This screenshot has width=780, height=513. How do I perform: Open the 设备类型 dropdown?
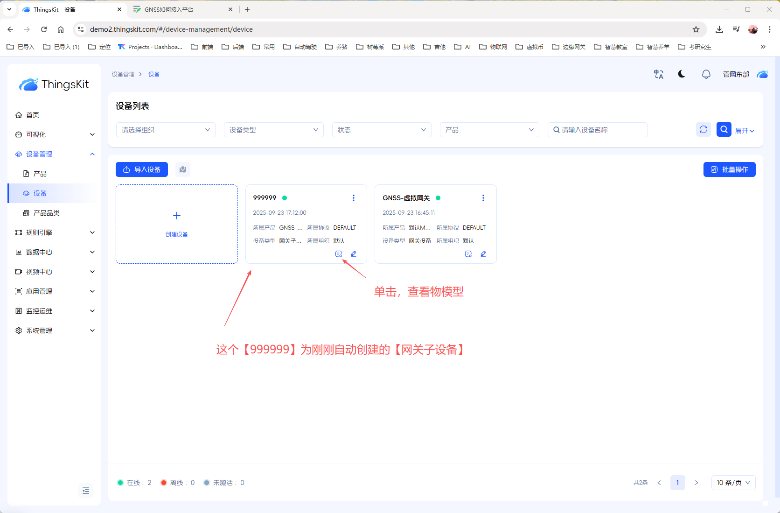(x=273, y=130)
